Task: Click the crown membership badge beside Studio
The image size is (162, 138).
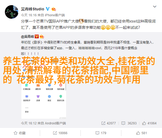Action: click(x=54, y=9)
